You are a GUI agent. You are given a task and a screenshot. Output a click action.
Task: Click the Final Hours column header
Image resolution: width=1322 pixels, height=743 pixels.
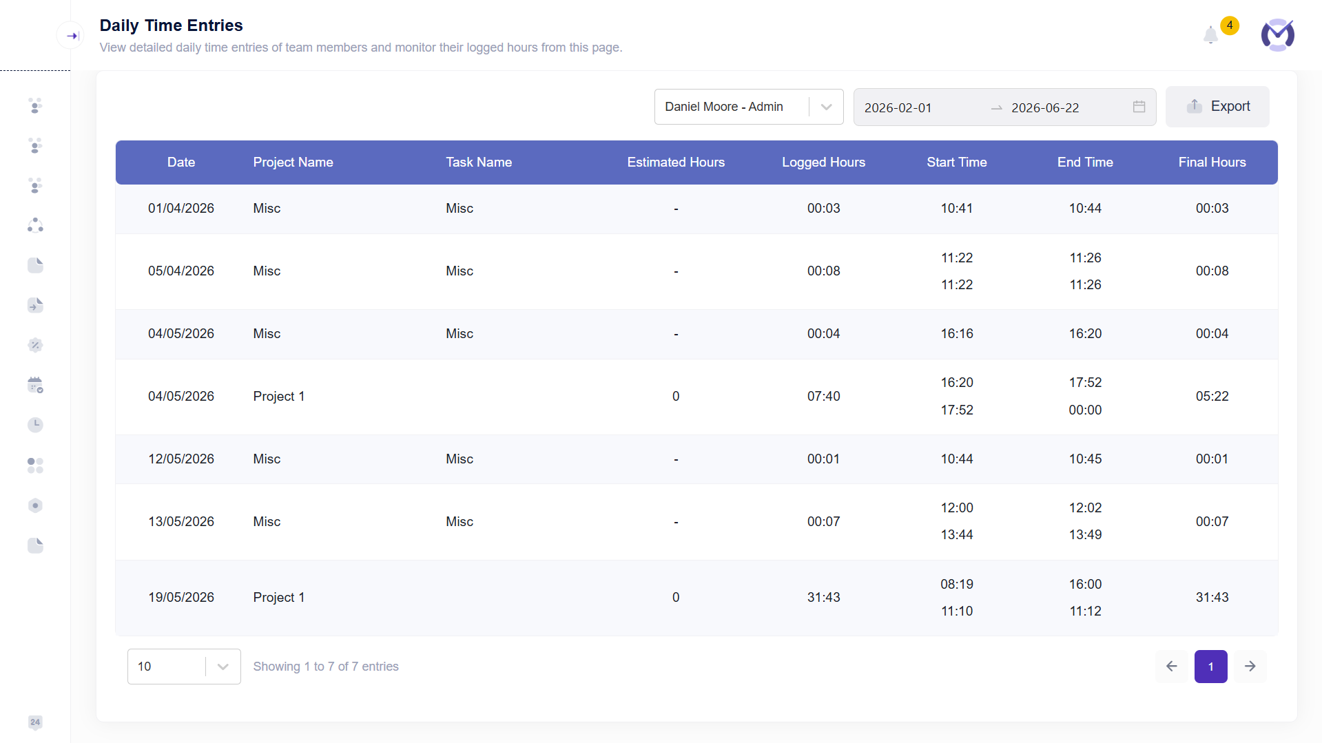pos(1212,163)
